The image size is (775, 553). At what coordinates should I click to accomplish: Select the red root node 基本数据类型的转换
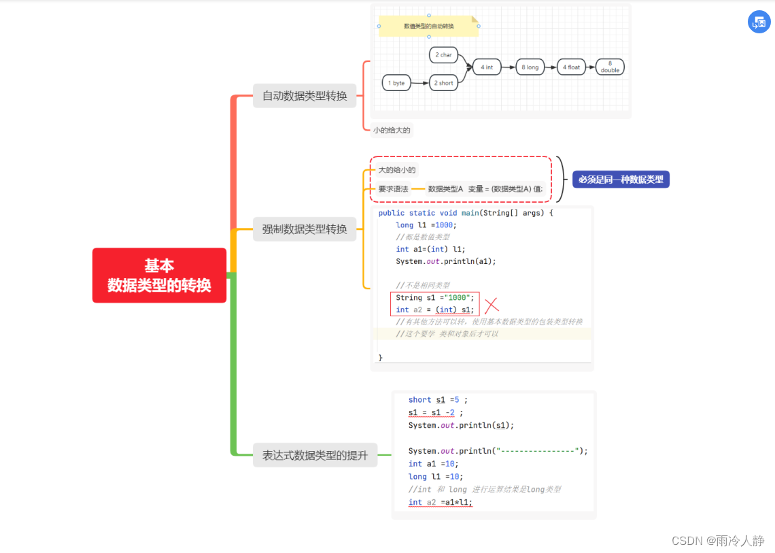click(x=159, y=275)
